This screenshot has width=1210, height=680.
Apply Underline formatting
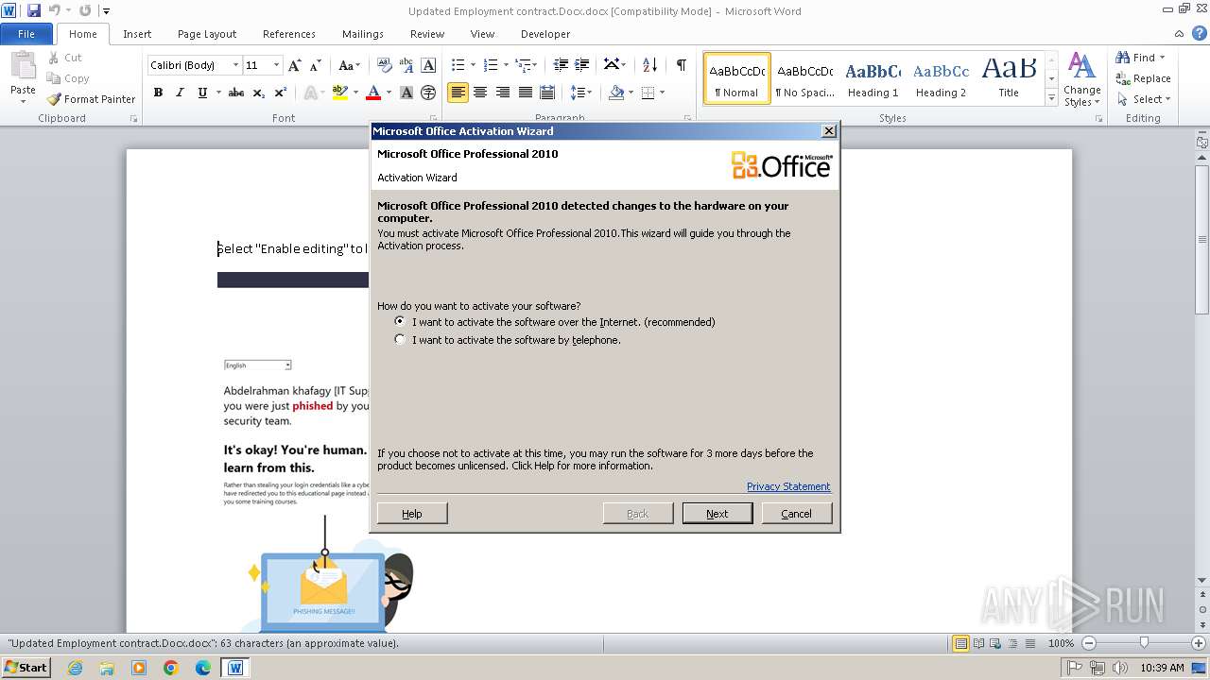(x=202, y=93)
